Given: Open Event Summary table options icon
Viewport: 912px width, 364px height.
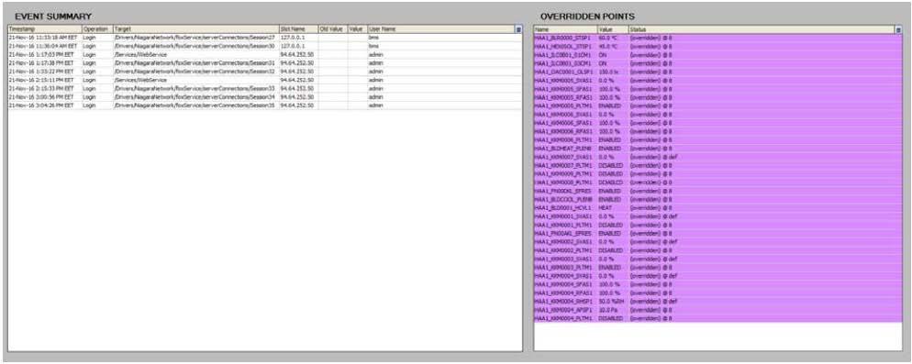Looking at the screenshot, I should point(518,28).
